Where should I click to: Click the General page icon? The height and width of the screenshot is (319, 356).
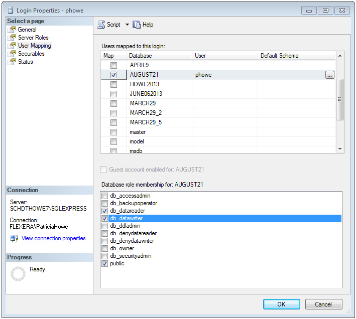click(12, 30)
